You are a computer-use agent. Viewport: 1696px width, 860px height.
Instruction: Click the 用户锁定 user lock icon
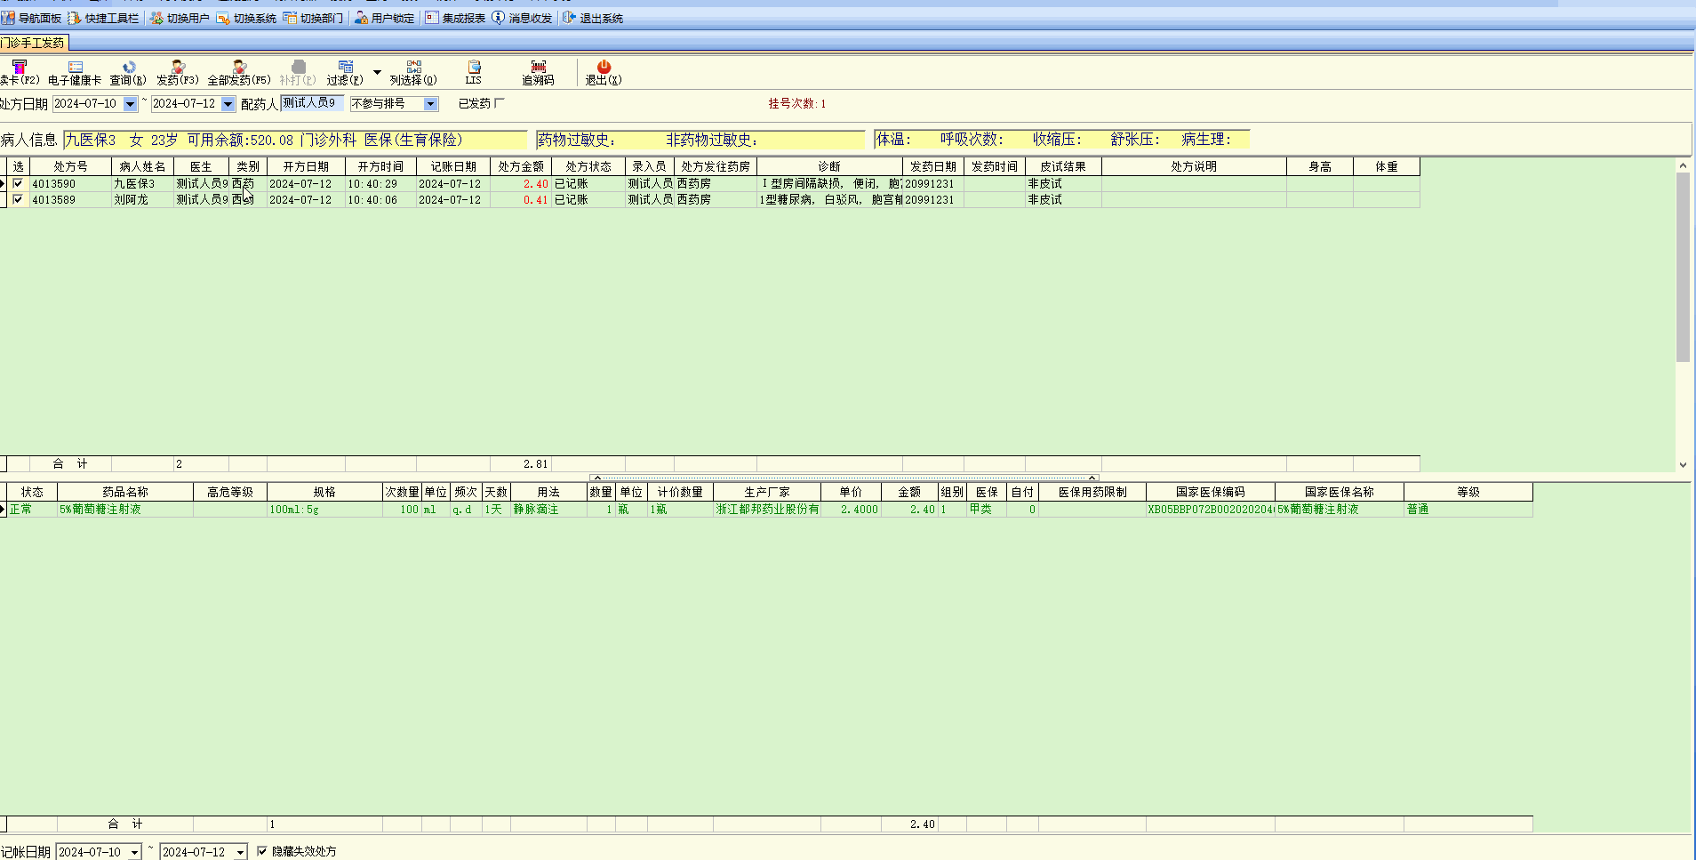361,18
